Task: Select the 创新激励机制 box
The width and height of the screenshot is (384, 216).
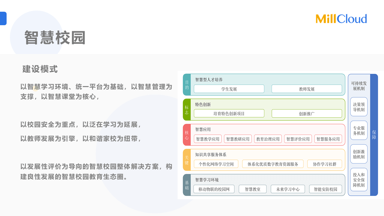Action: (x=359, y=154)
